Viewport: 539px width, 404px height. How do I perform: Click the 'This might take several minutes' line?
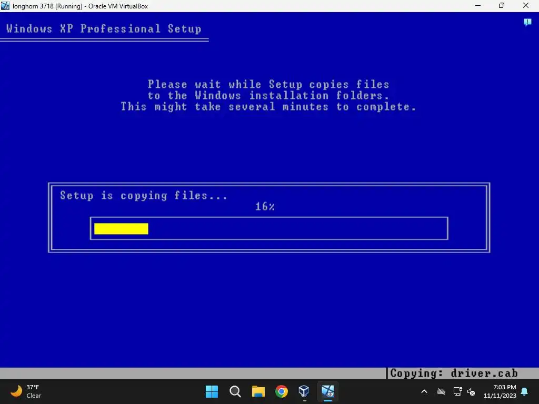click(268, 106)
